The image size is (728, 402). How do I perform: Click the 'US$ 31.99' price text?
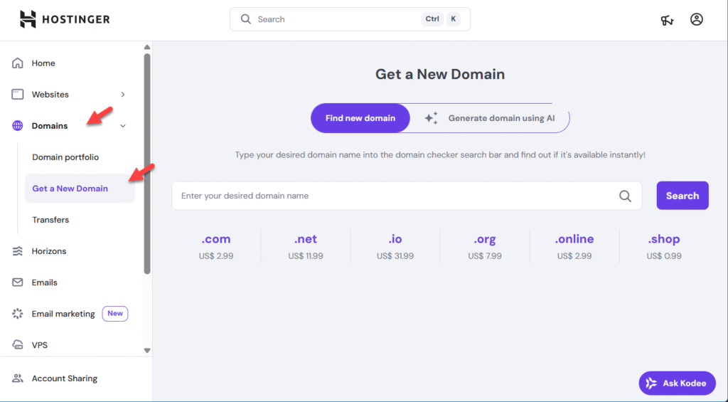[x=395, y=256]
